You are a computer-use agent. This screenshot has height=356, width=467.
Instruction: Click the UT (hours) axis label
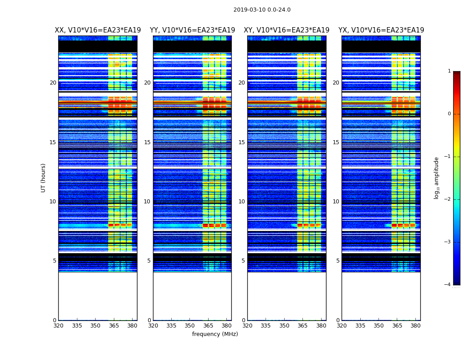[43, 178]
